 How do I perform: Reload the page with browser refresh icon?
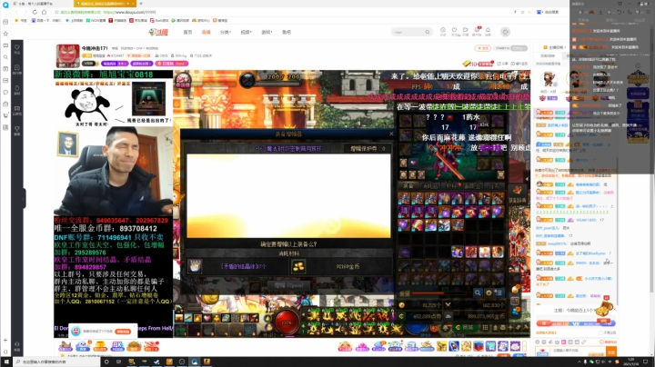point(35,12)
